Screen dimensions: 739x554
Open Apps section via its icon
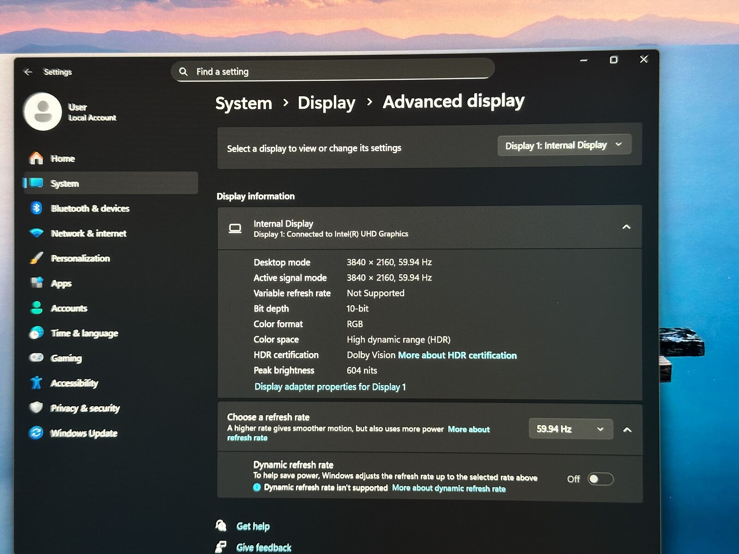(36, 283)
